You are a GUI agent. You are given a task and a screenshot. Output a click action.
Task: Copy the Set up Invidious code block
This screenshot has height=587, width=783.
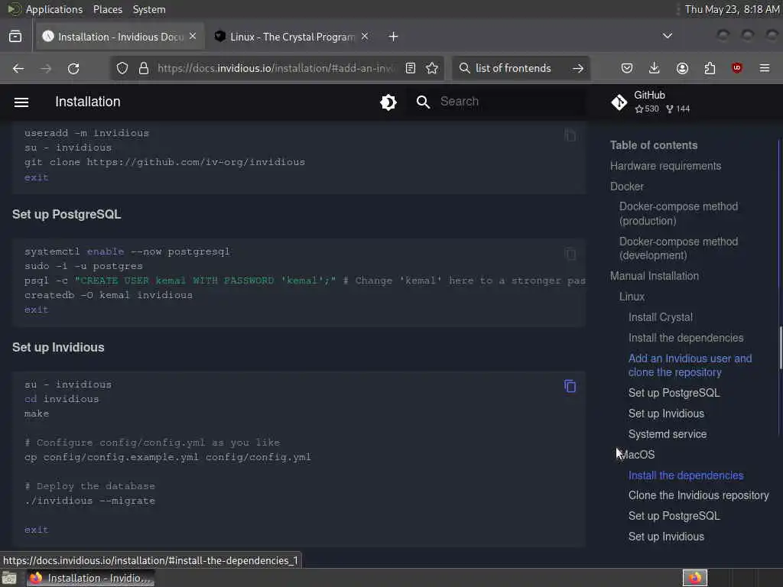[570, 386]
